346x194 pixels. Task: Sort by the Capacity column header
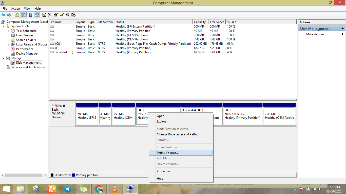click(x=200, y=22)
